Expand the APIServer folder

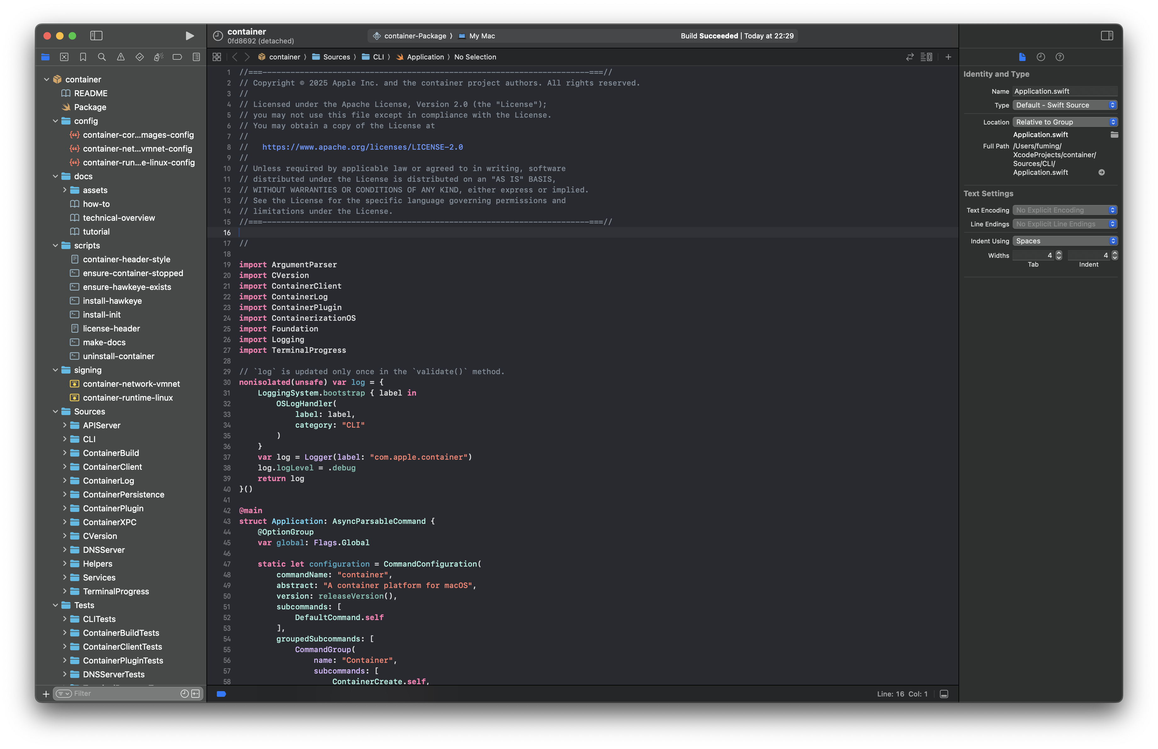pos(64,425)
